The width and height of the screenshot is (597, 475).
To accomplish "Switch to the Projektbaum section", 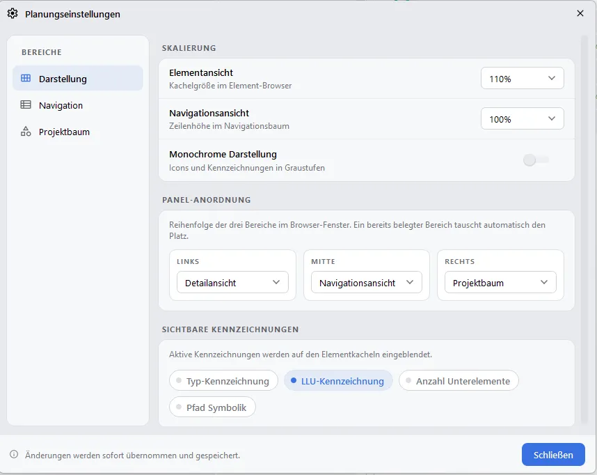I will click(x=78, y=132).
